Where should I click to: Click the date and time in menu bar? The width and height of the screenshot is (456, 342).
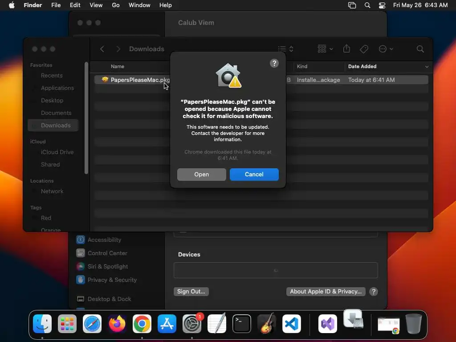tap(420, 5)
